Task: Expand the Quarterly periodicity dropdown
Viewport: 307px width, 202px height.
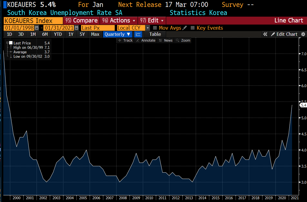Action: coord(117,34)
